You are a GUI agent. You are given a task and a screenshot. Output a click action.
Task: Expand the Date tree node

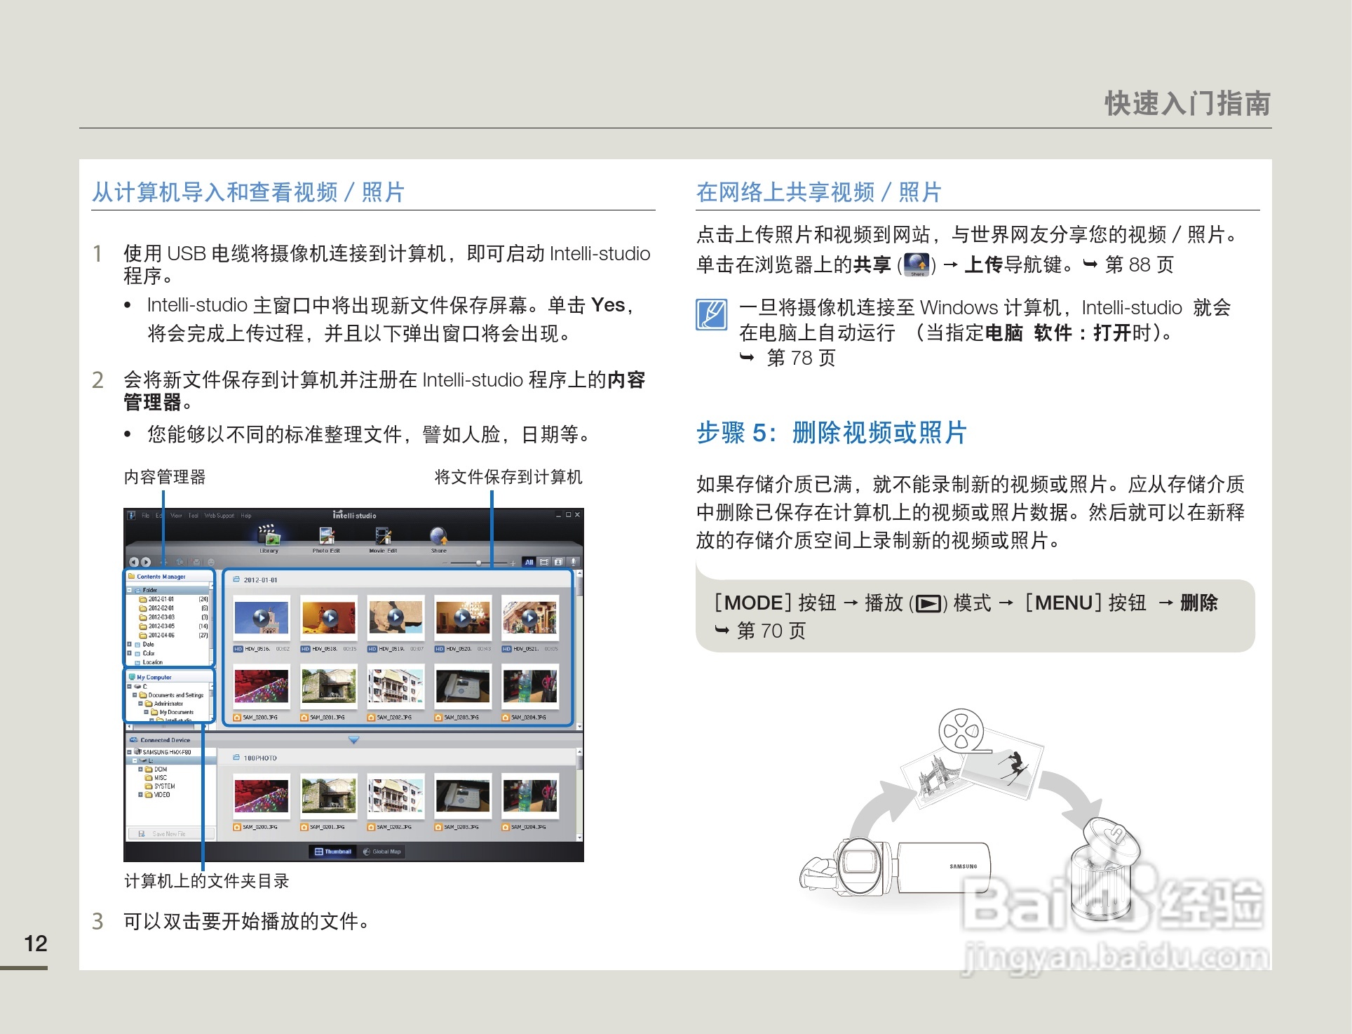[x=130, y=644]
